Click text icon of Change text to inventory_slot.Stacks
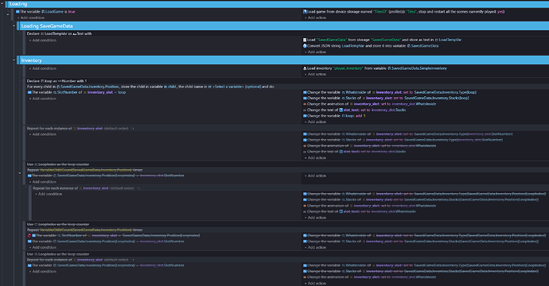Viewport: 549px width, 286px height. (305, 110)
